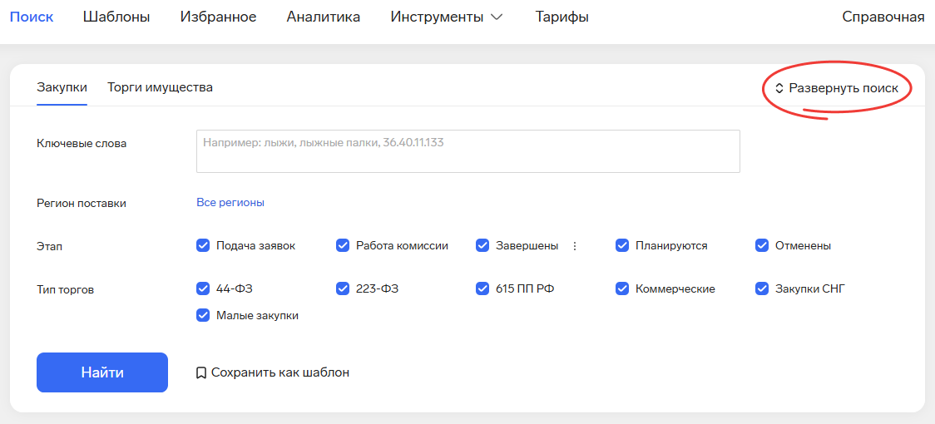Click the Найти button
The width and height of the screenshot is (935, 424).
(102, 372)
